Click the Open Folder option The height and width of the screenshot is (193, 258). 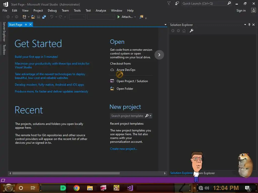pos(125,89)
